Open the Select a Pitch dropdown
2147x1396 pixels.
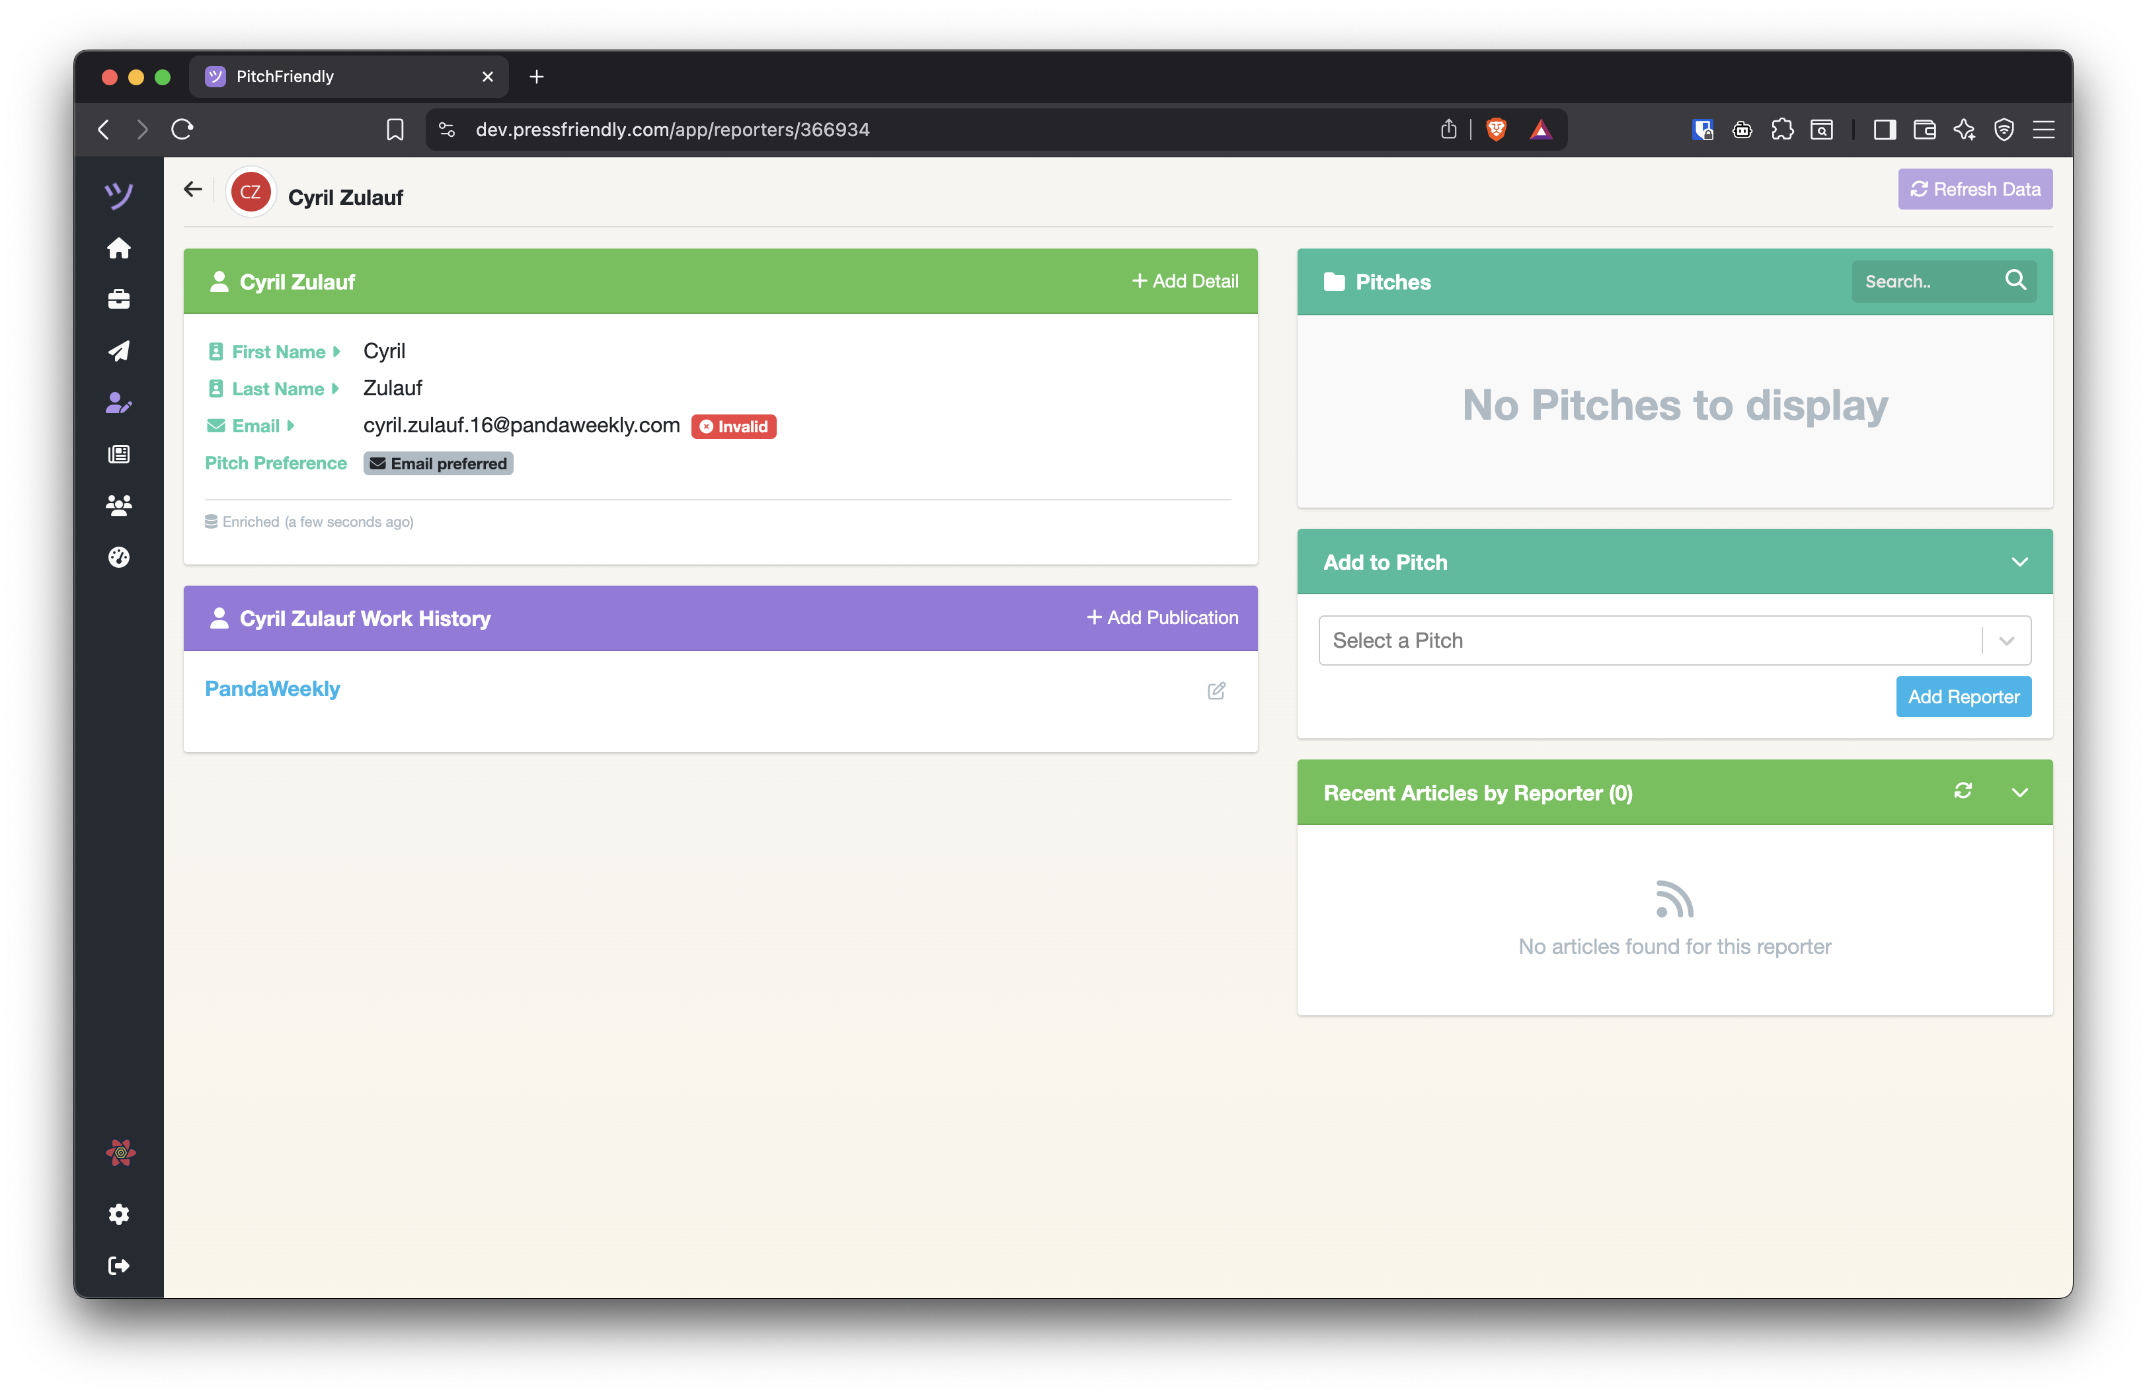(1674, 640)
